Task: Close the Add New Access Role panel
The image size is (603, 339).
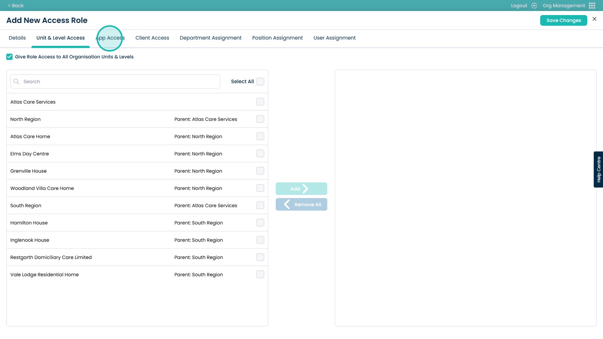Action: 594,19
